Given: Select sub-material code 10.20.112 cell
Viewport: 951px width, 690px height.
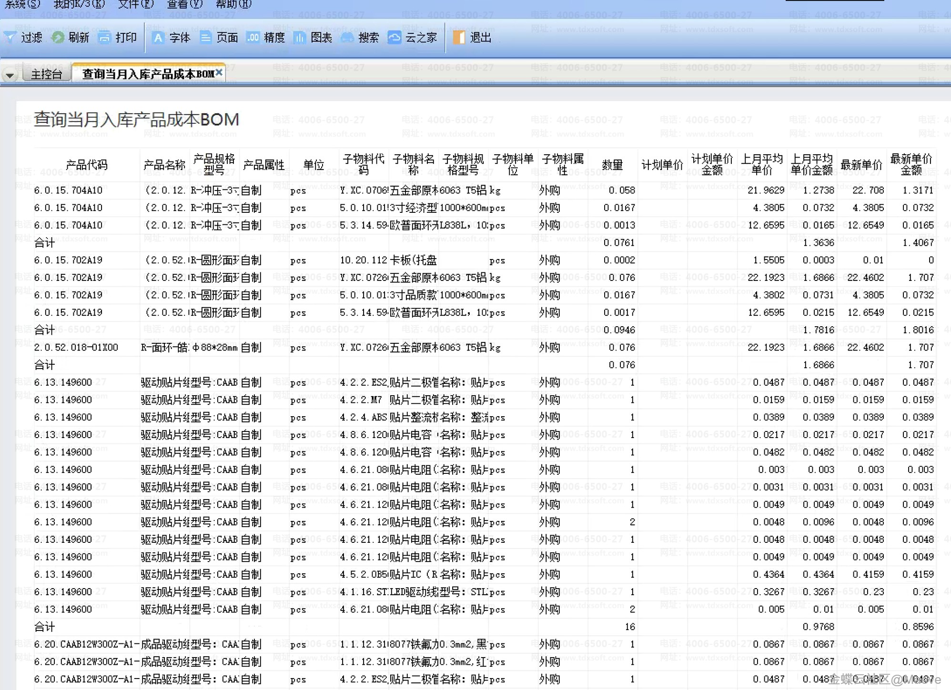Looking at the screenshot, I should point(364,260).
